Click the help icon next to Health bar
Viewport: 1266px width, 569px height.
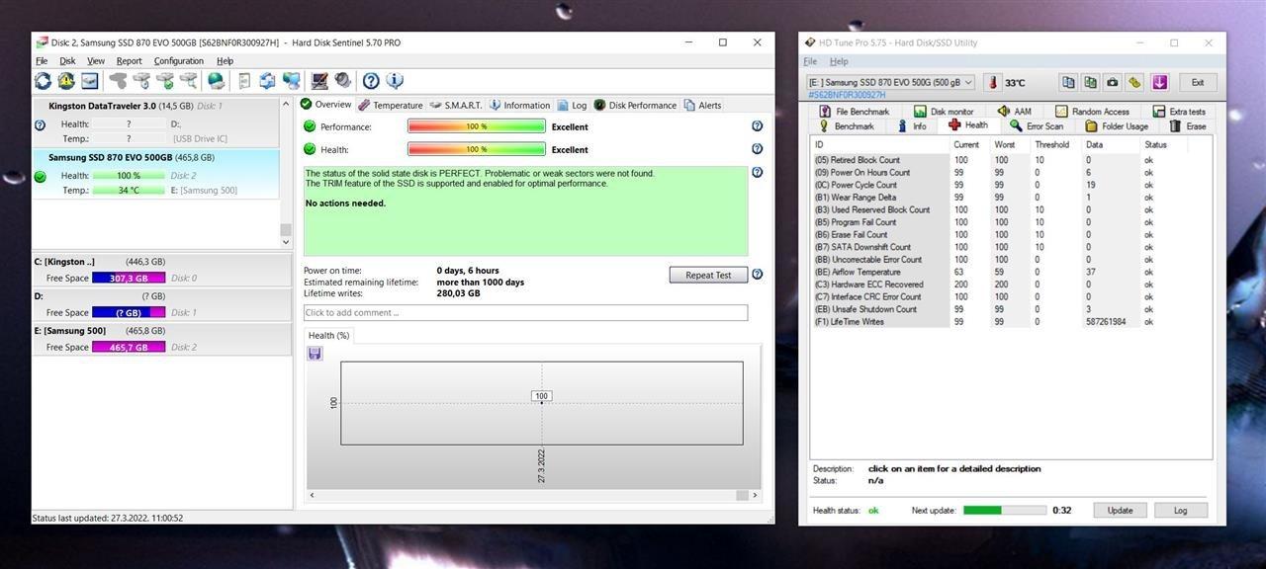757,149
